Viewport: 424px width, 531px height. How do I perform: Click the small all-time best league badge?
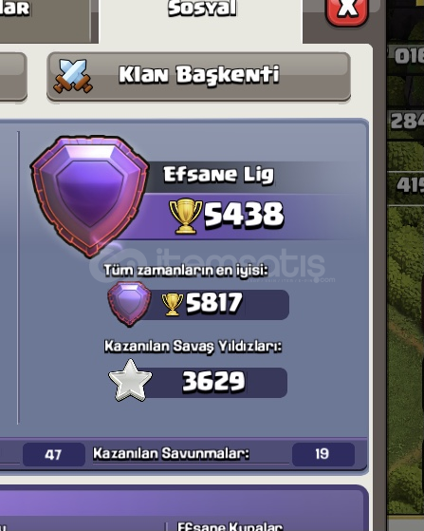pos(129,303)
